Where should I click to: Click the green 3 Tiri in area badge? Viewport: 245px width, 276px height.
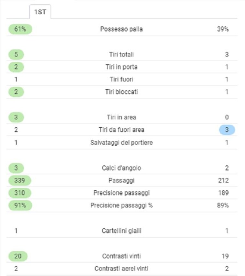click(x=16, y=117)
